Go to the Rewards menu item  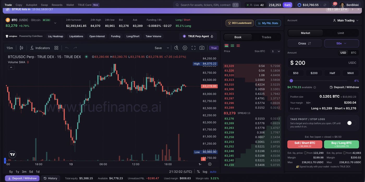tap(57, 5)
